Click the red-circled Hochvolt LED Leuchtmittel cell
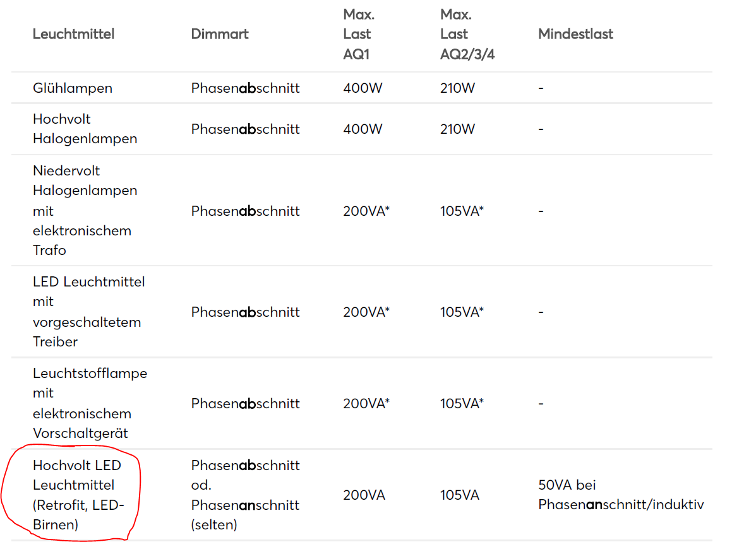 point(78,495)
